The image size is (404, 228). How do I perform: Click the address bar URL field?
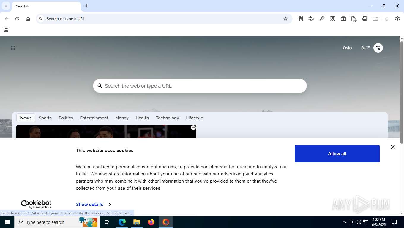(x=164, y=19)
